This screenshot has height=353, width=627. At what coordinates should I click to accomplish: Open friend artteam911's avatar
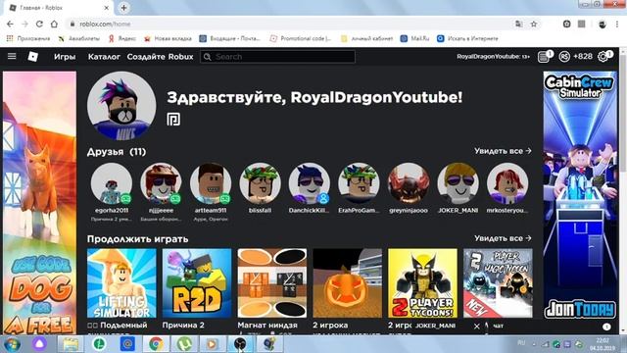point(211,183)
